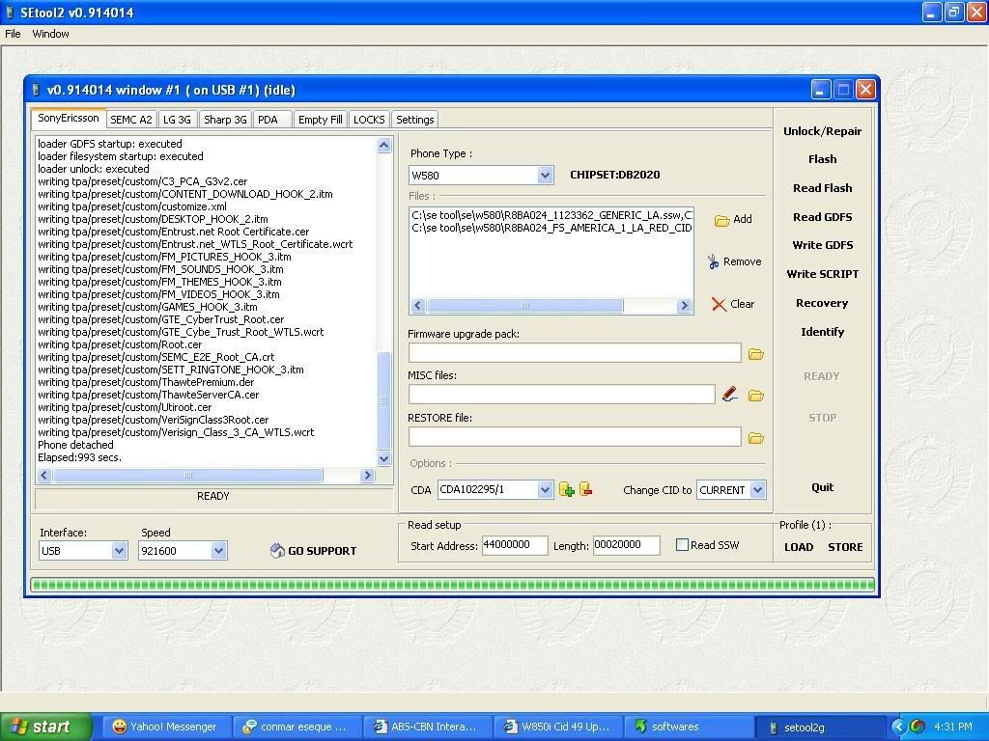
Task: Click the green progress bar
Action: tap(452, 585)
